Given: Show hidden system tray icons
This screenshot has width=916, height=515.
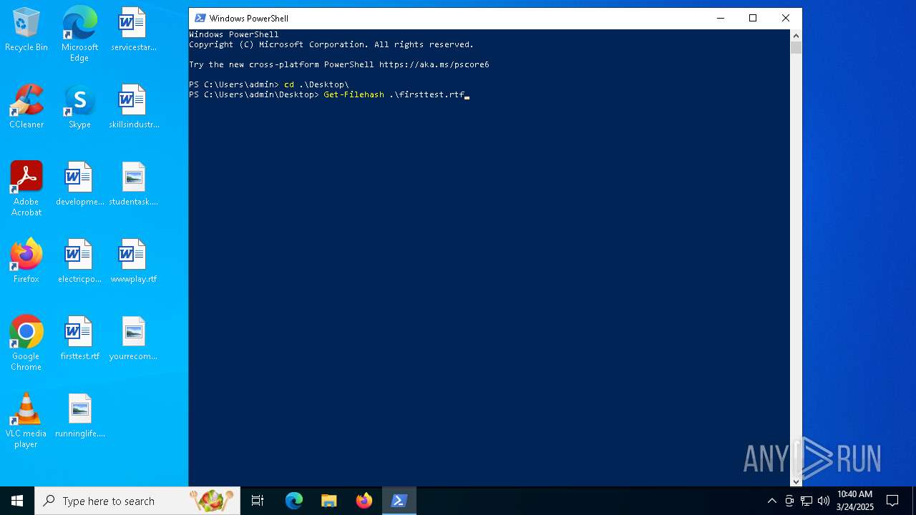Looking at the screenshot, I should pos(771,501).
